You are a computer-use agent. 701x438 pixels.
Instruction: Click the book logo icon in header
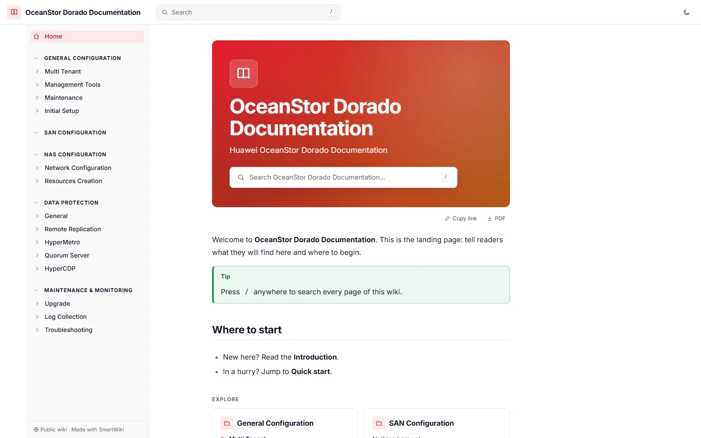[x=14, y=12]
